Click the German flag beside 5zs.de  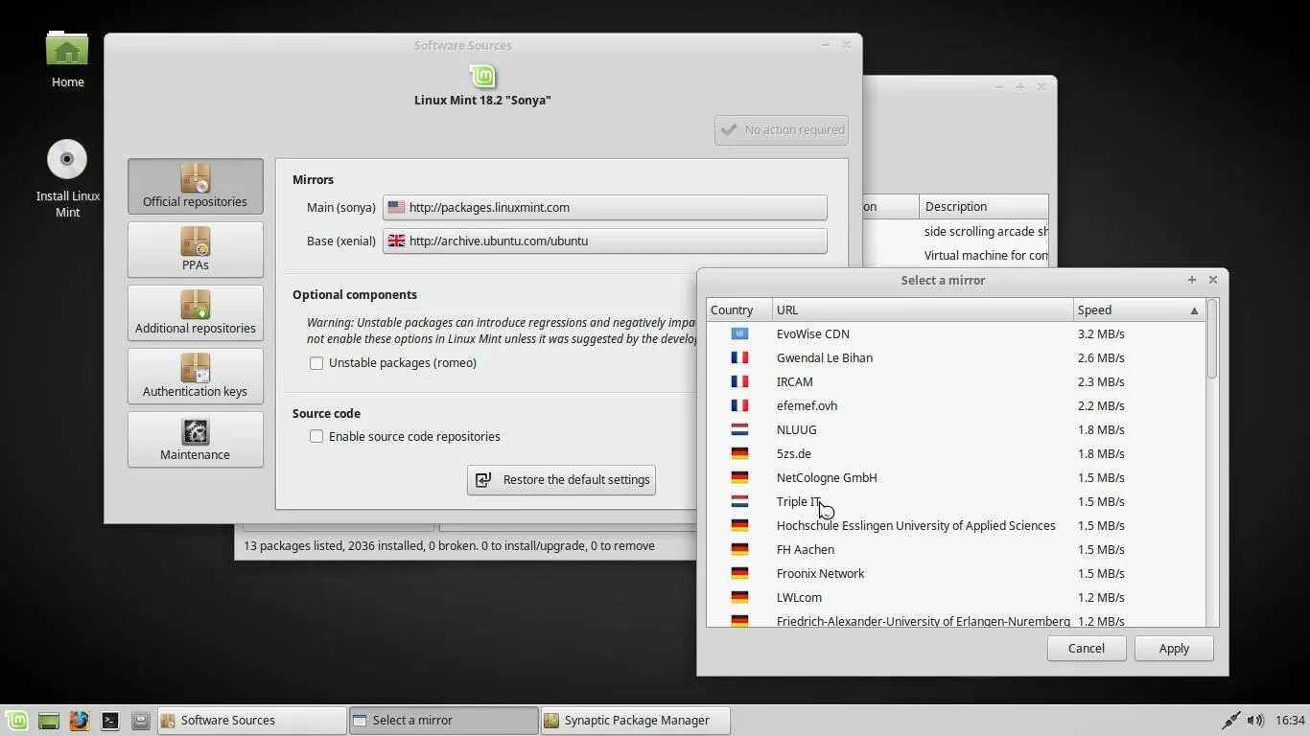(739, 453)
